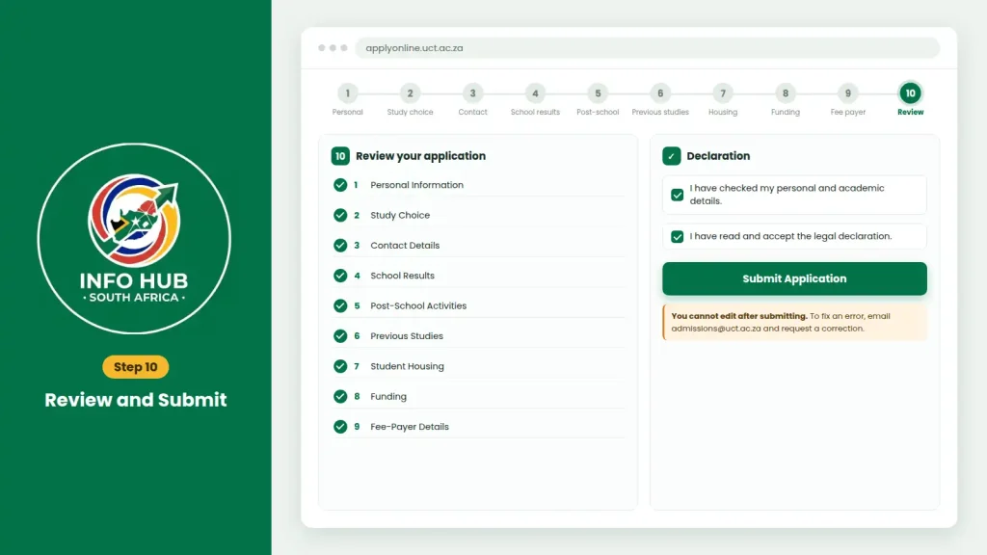The image size is (987, 555).
Task: Click the yellow Step 10 badge
Action: (x=135, y=367)
